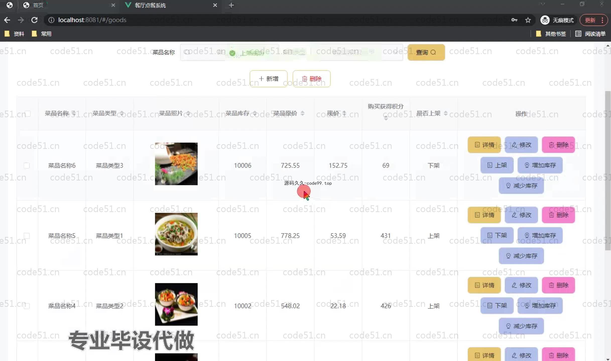
Task: Click 增加库存 for 菜品名称4
Action: point(540,306)
